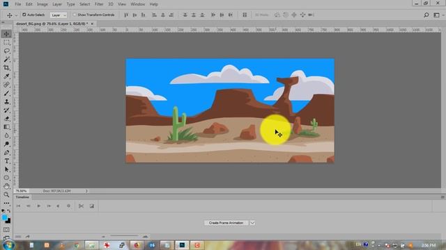The height and width of the screenshot is (250, 446).
Task: Click the Auto-Align Layers icon
Action: coord(245,15)
